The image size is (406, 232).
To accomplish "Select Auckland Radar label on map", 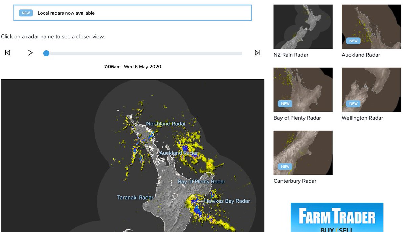I will 178,153.
